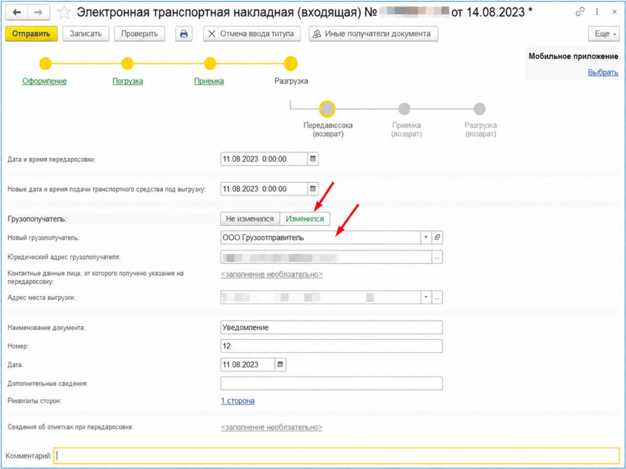
Task: Click the readdressing date and time field
Action: 264,159
